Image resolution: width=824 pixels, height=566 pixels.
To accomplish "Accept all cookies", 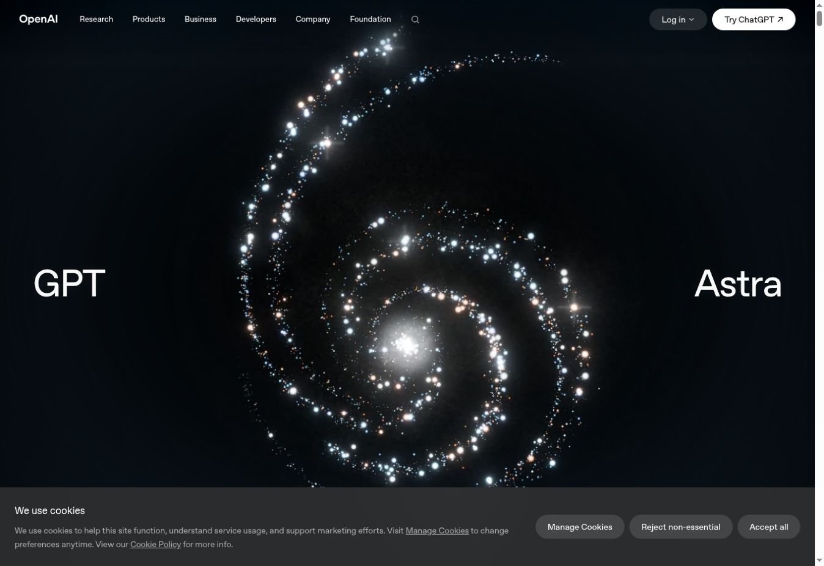I will (x=768, y=527).
